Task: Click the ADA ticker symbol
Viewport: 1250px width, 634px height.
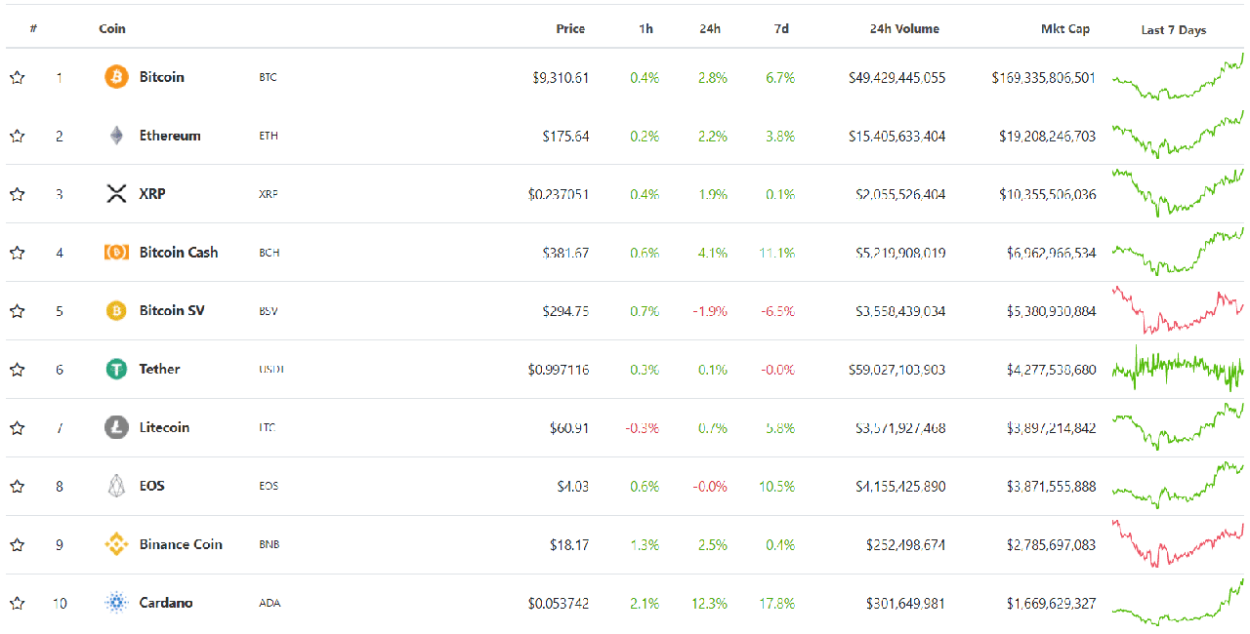Action: click(270, 604)
